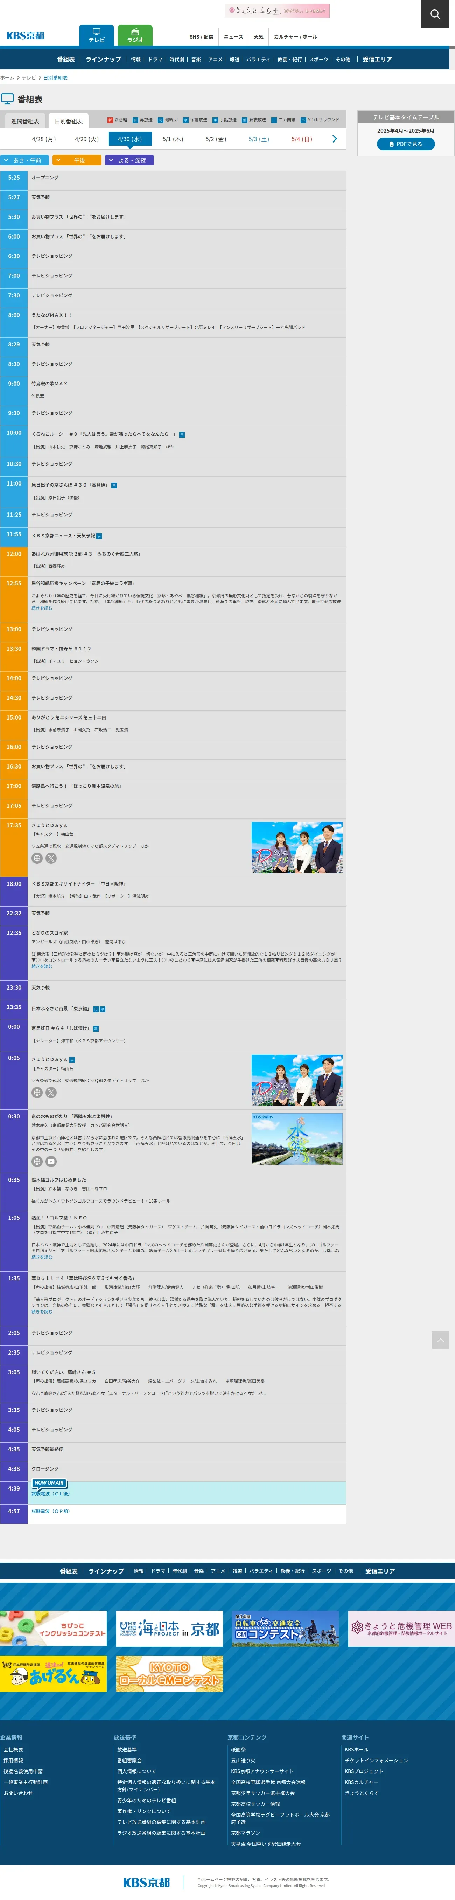Expand 続きを読む for 華Doll＊ 1:35 program
The width and height of the screenshot is (455, 1900).
click(x=41, y=1312)
